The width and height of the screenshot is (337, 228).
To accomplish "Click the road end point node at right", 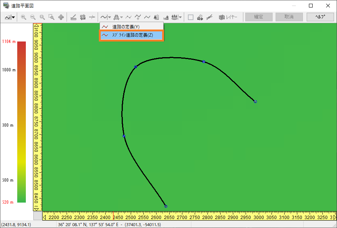I will point(255,102).
